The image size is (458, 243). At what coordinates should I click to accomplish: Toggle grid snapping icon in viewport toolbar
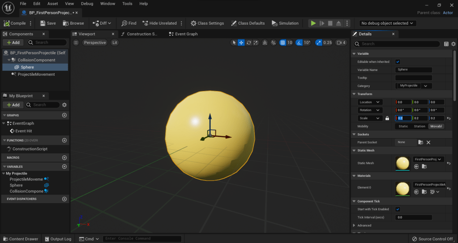pyautogui.click(x=283, y=43)
